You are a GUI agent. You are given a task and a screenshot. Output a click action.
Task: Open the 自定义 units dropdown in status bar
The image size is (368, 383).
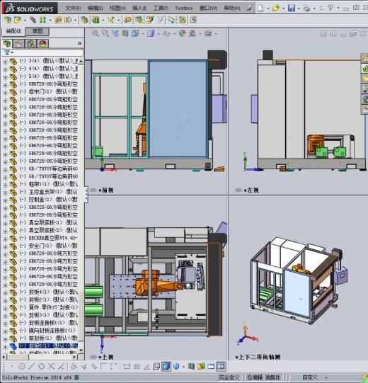[x=326, y=377]
